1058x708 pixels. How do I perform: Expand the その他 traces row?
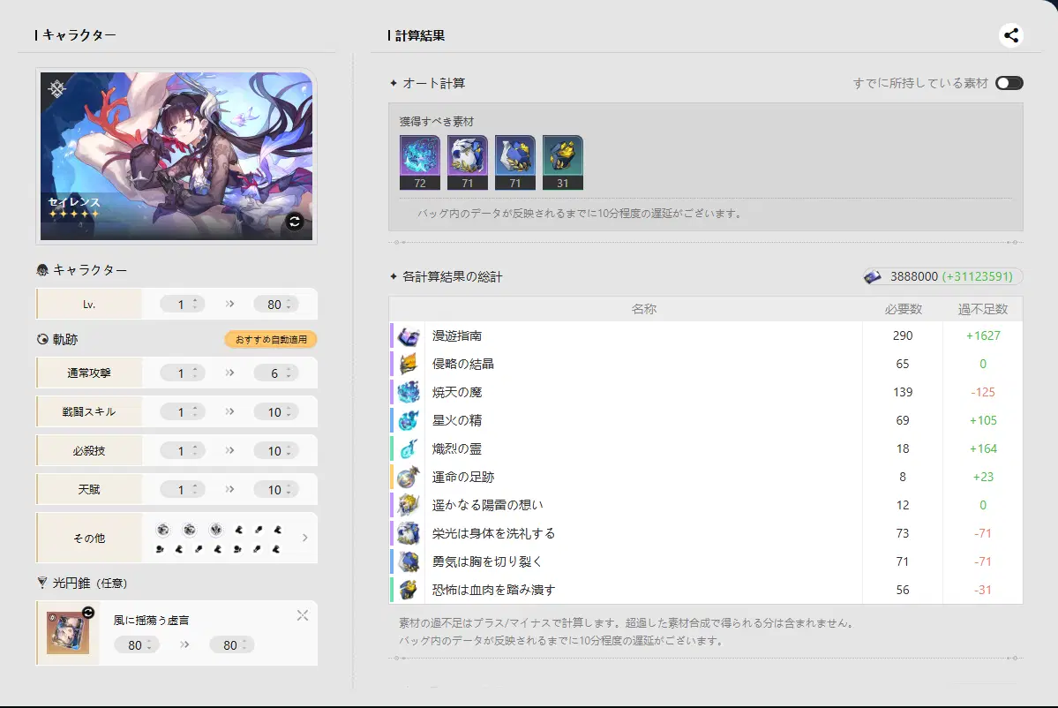point(304,538)
